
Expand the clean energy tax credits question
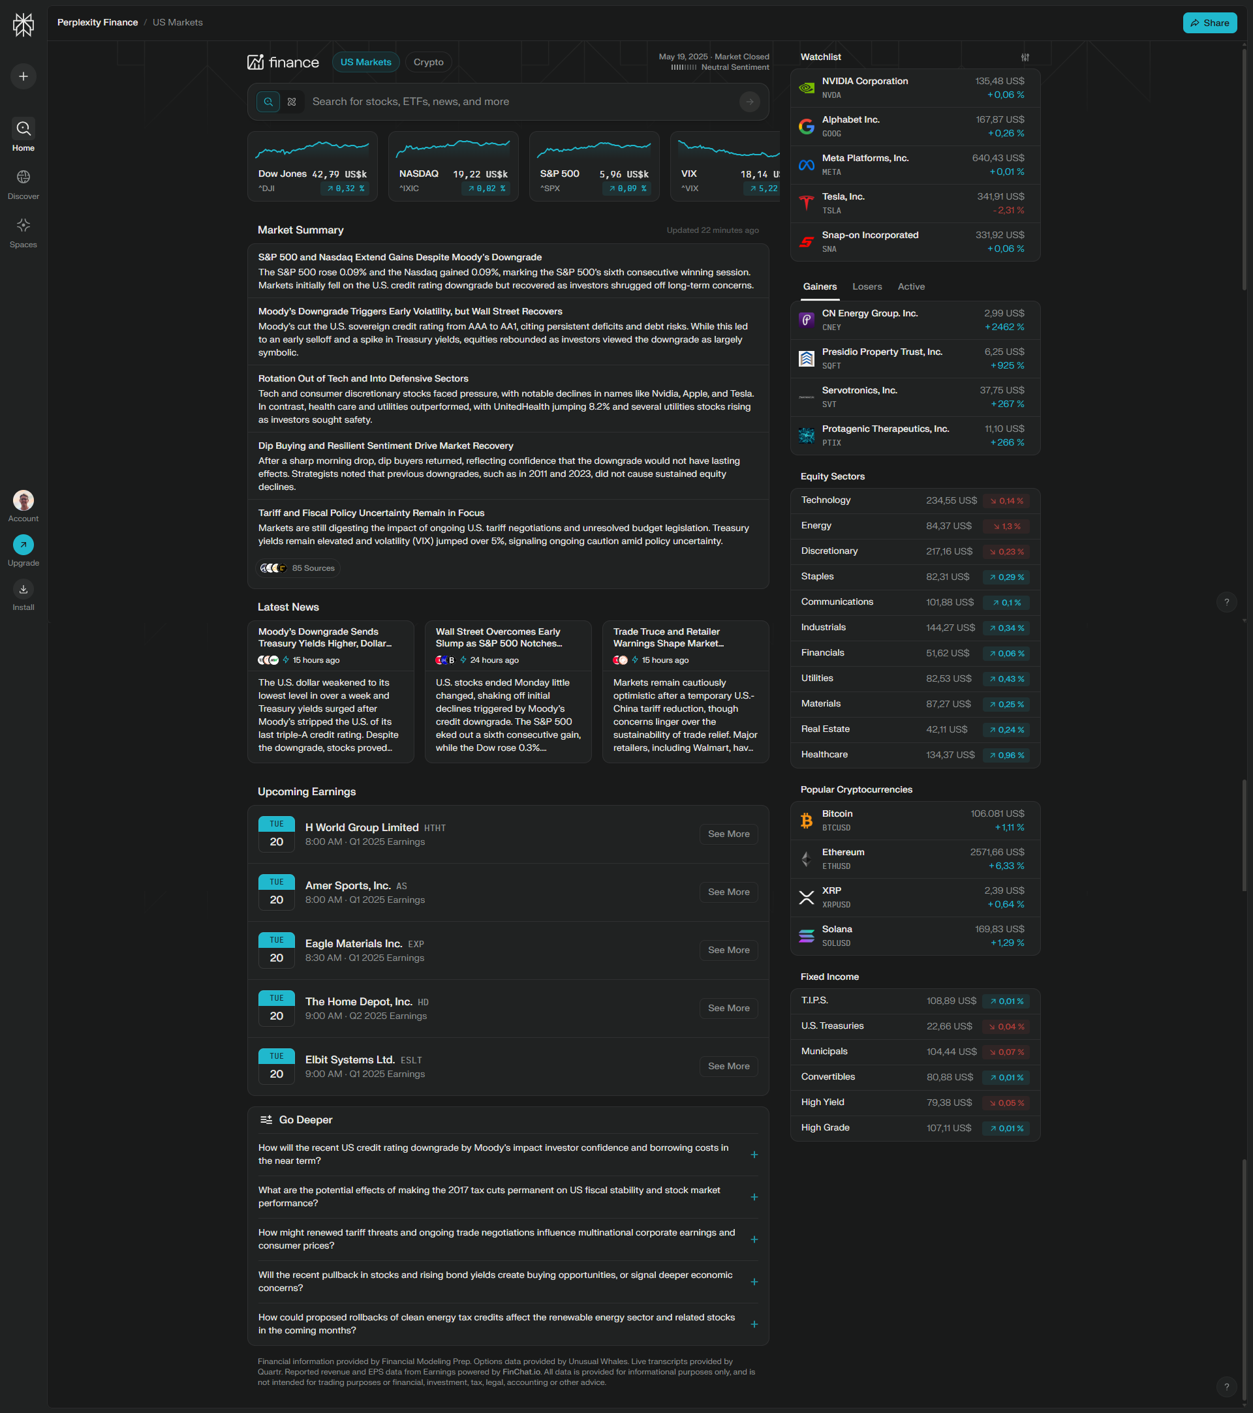point(754,1324)
